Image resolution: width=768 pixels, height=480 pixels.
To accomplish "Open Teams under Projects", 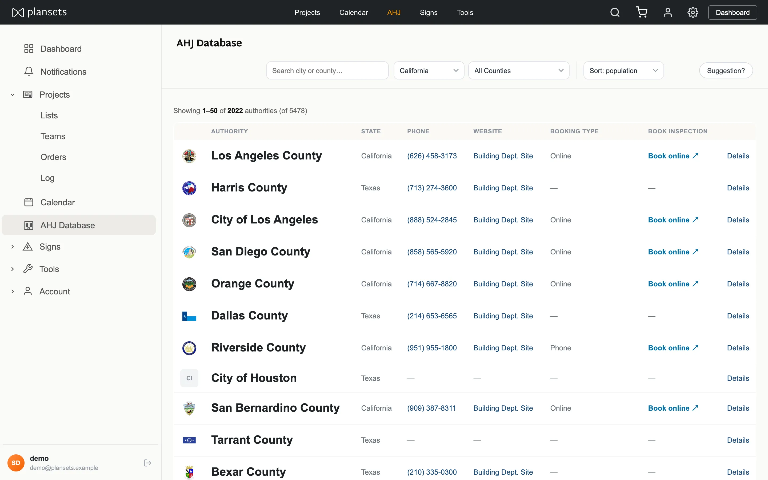I will pos(53,136).
